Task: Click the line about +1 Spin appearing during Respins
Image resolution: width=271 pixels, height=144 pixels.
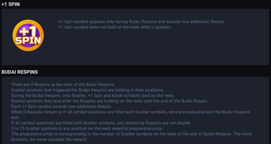Action: point(142,22)
